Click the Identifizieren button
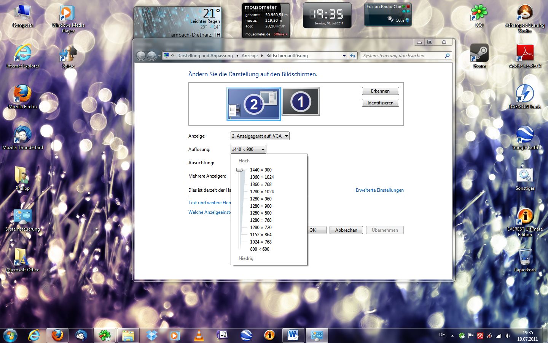 point(380,103)
